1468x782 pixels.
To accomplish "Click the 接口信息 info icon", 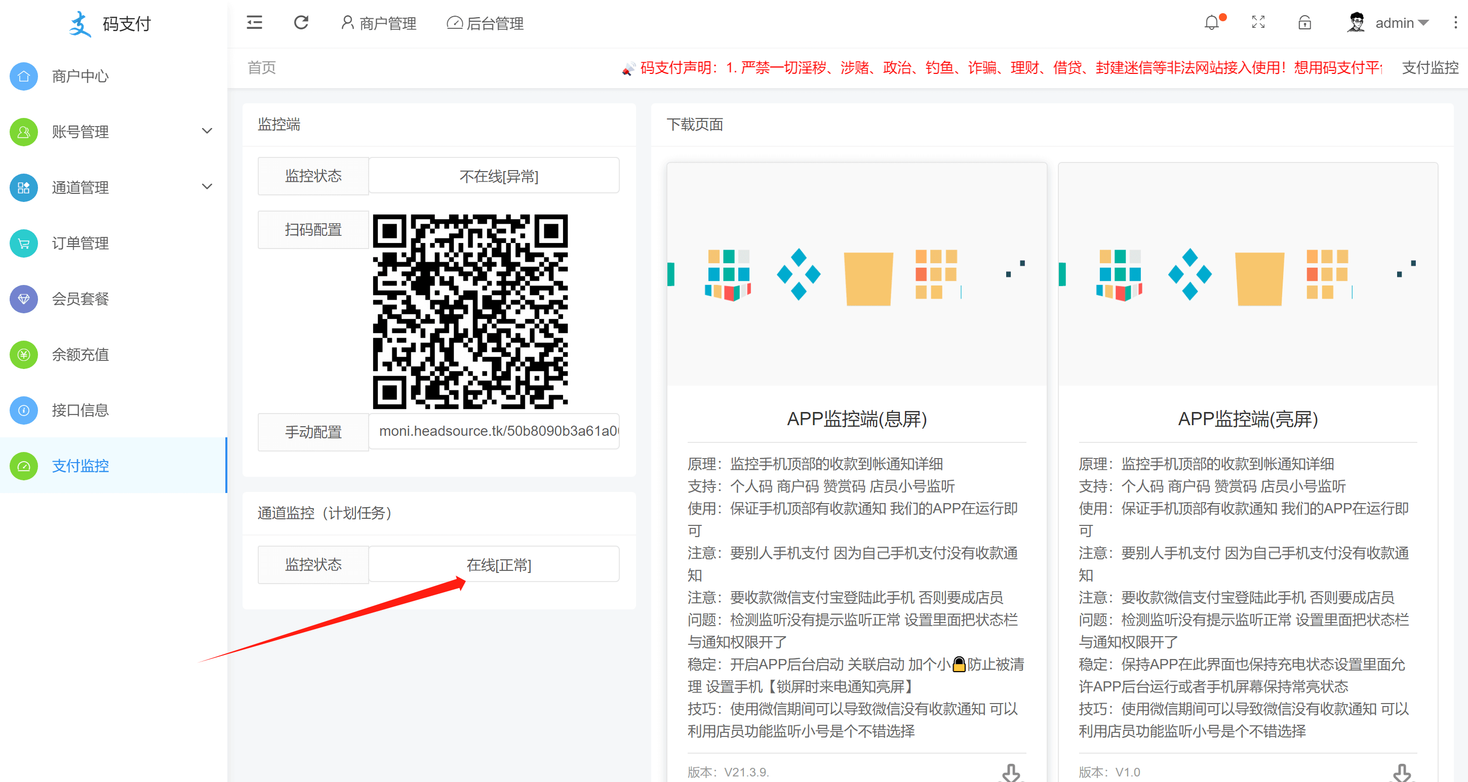I will (x=24, y=410).
